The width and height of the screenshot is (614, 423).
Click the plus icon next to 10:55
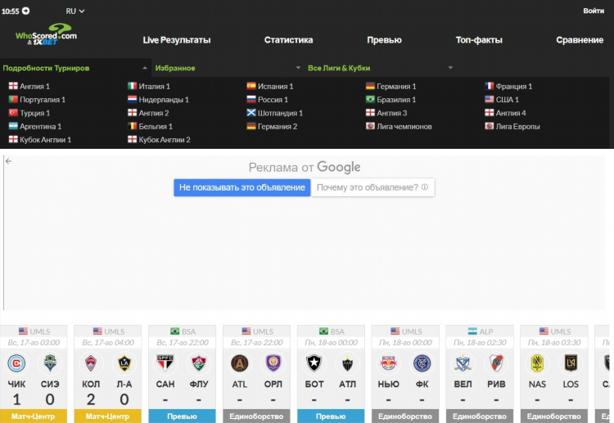(26, 11)
